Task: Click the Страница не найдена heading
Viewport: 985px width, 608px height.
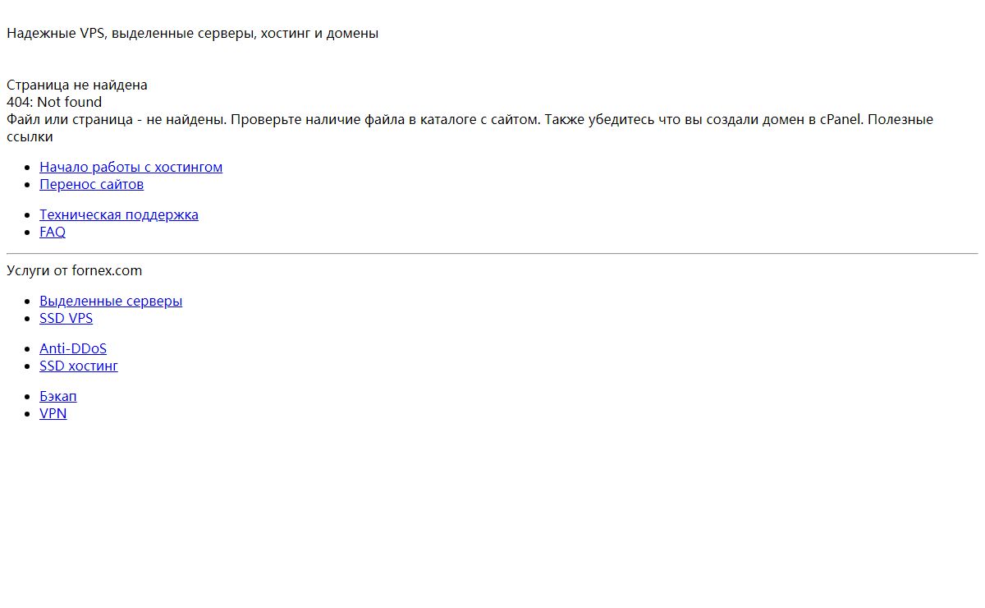Action: (77, 85)
